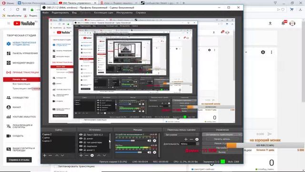Open YouTube Analytics sidebar link
The width and height of the screenshot is (305, 172).
pyautogui.click(x=24, y=117)
